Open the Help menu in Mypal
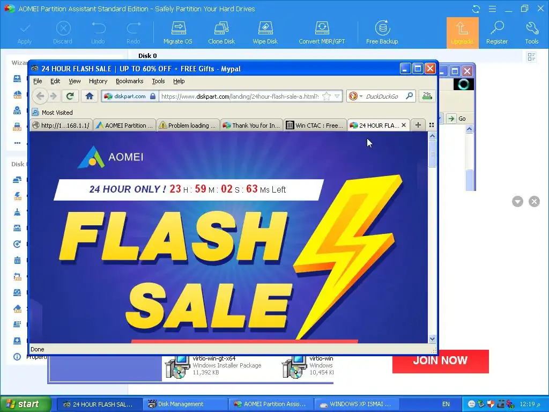 (179, 81)
